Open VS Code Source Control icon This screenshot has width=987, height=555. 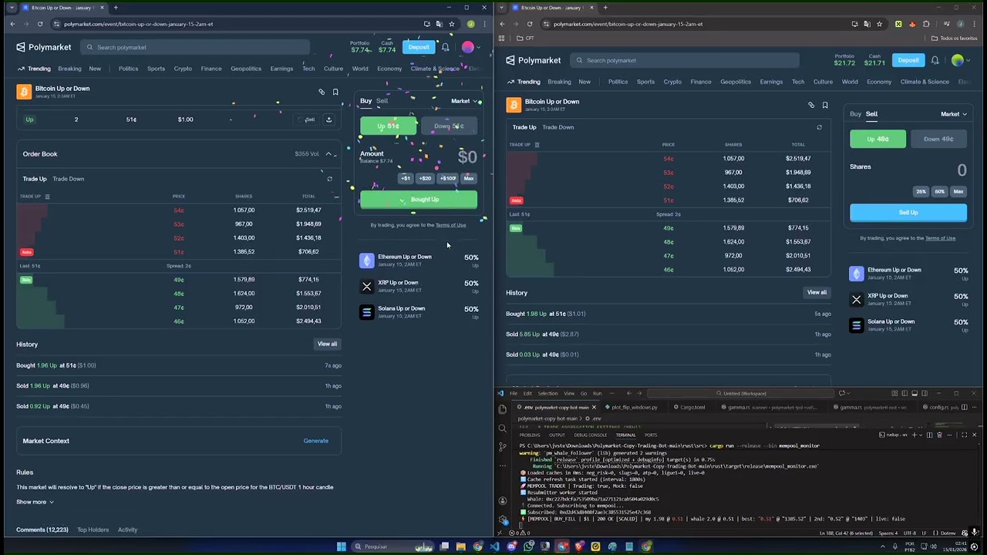pos(503,446)
